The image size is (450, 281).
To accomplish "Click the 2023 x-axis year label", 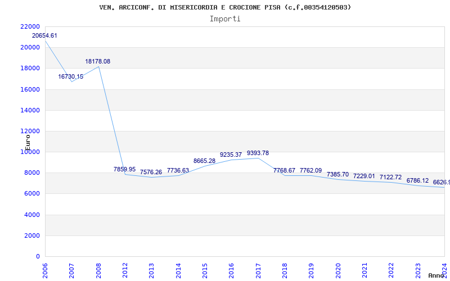I will click(418, 271).
